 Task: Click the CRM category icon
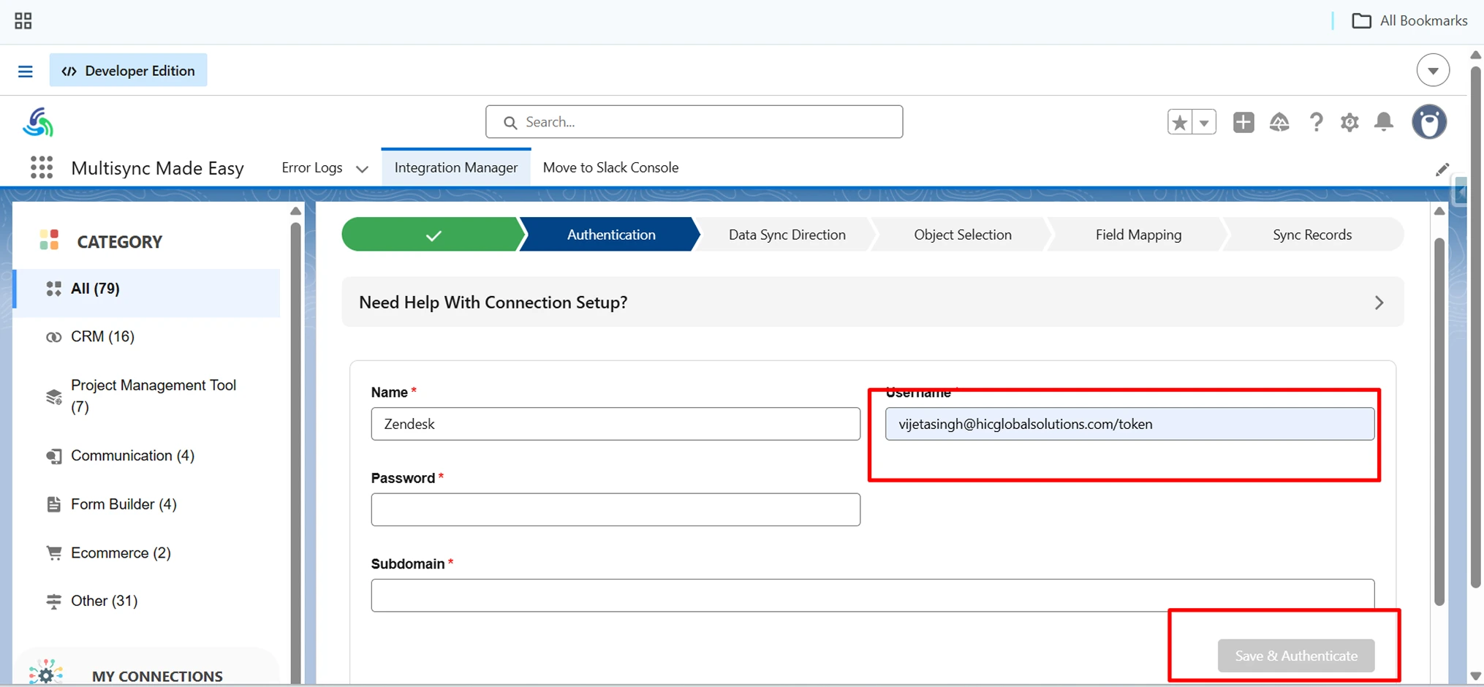[x=53, y=337]
